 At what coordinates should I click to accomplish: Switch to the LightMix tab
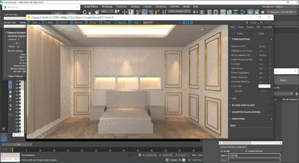pos(268,27)
